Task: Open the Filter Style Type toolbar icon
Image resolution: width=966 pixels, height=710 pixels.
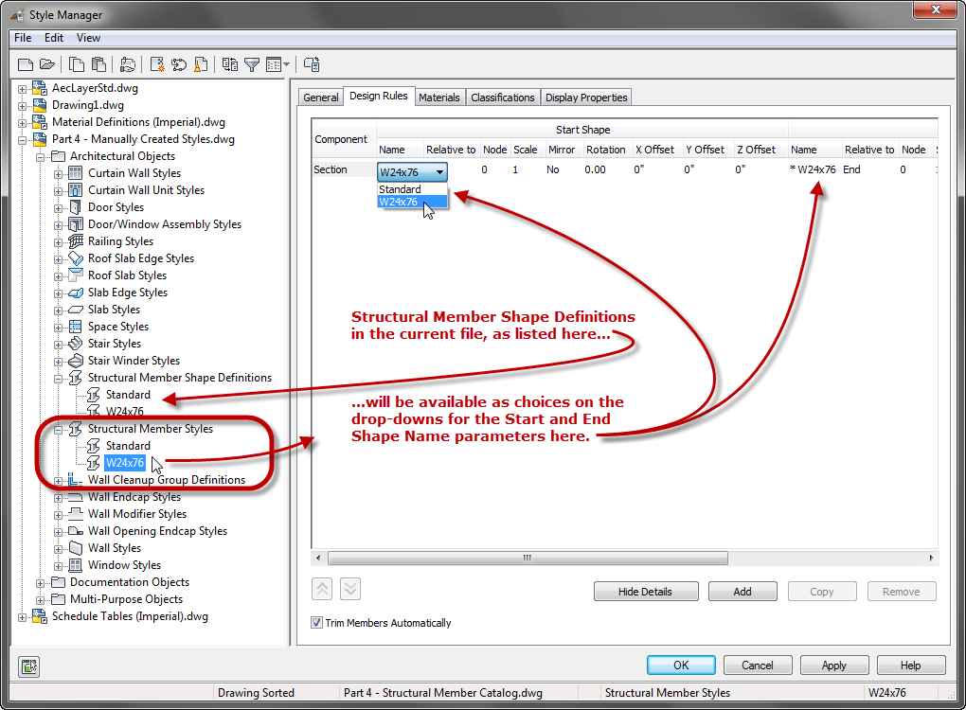Action: pyautogui.click(x=249, y=64)
